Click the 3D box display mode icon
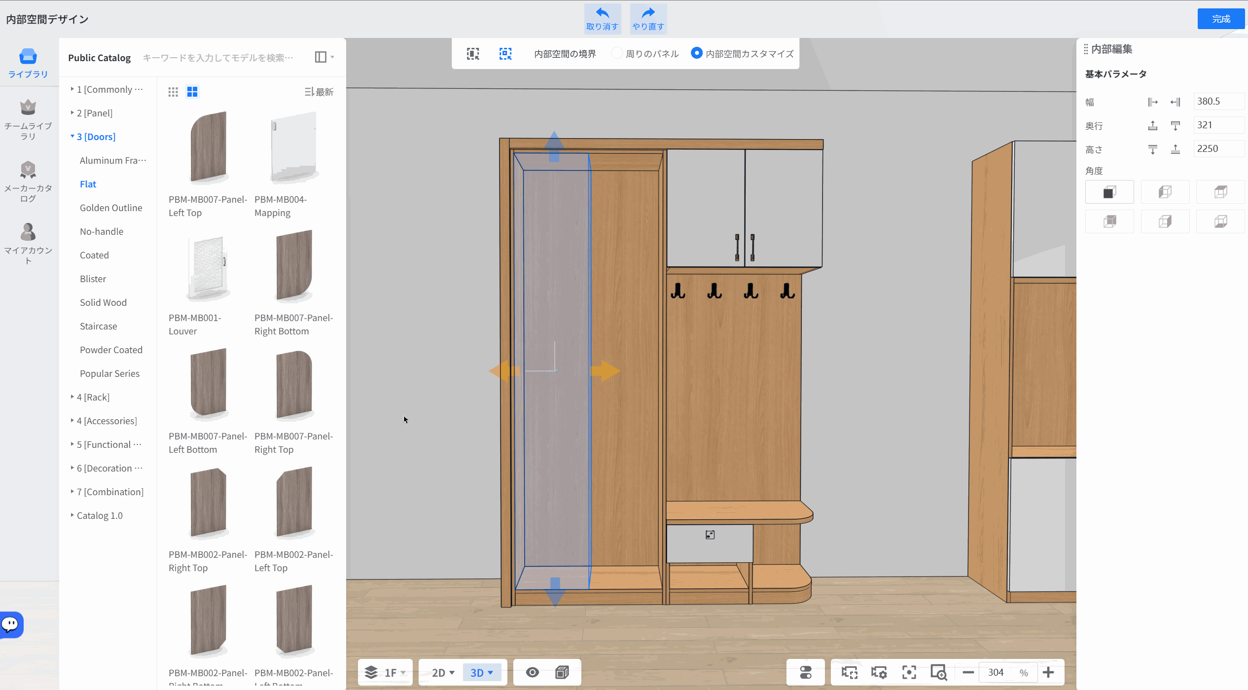The image size is (1248, 690). click(562, 672)
